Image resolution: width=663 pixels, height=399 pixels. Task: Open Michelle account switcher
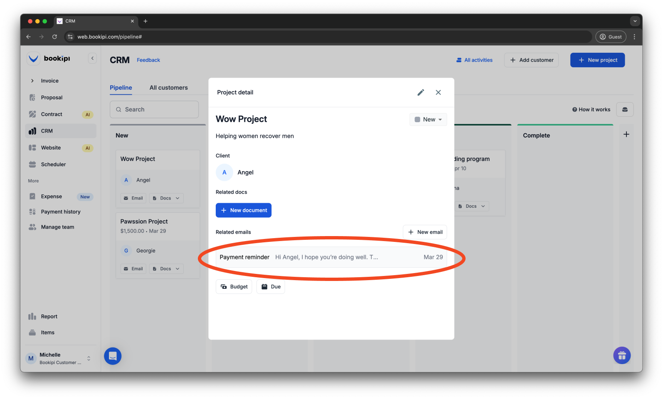(60, 358)
